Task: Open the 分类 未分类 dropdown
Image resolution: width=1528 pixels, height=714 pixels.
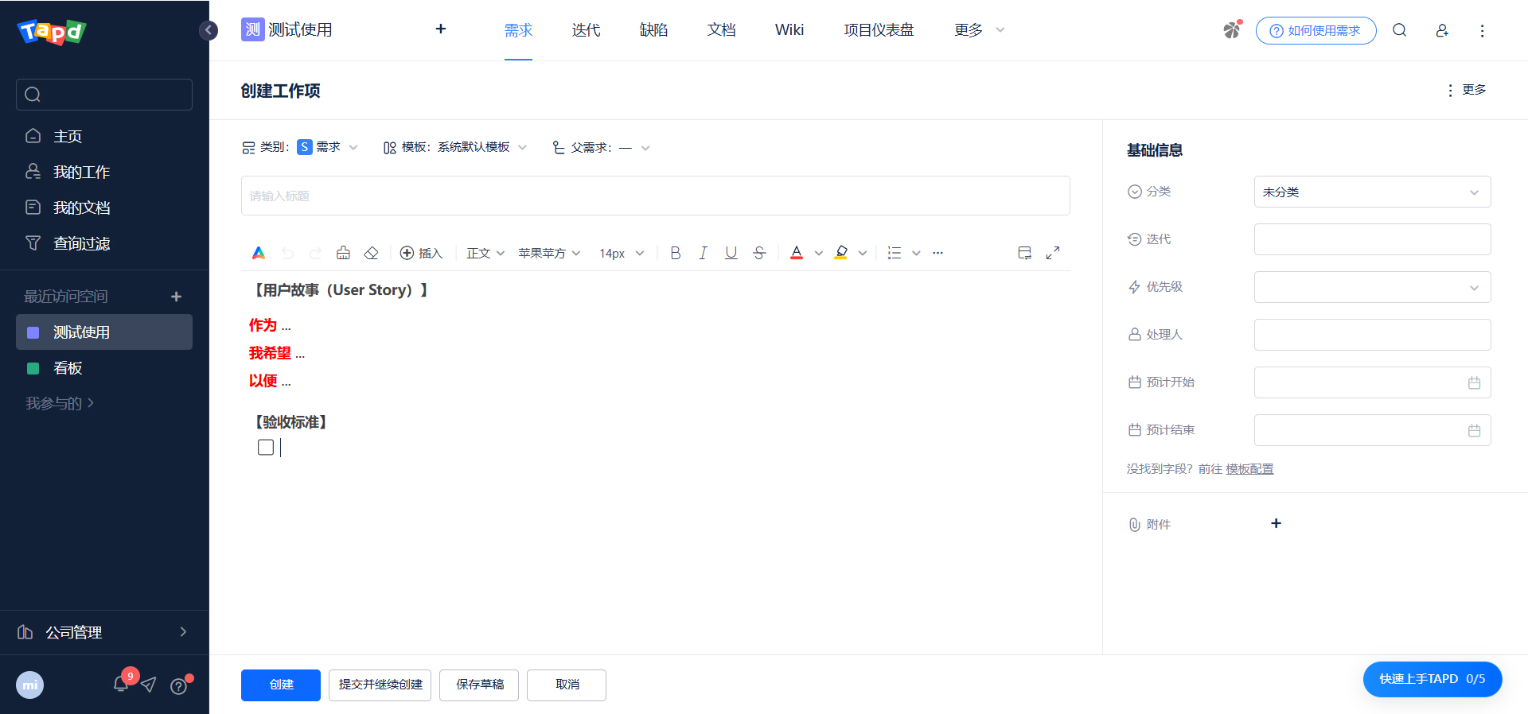Action: [1373, 192]
